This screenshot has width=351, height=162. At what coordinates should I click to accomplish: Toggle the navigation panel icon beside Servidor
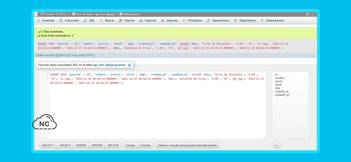click(x=36, y=14)
